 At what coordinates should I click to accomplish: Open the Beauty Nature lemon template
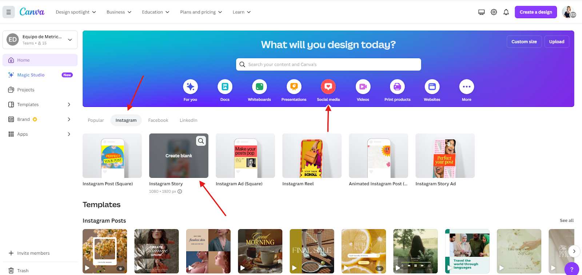click(364, 251)
